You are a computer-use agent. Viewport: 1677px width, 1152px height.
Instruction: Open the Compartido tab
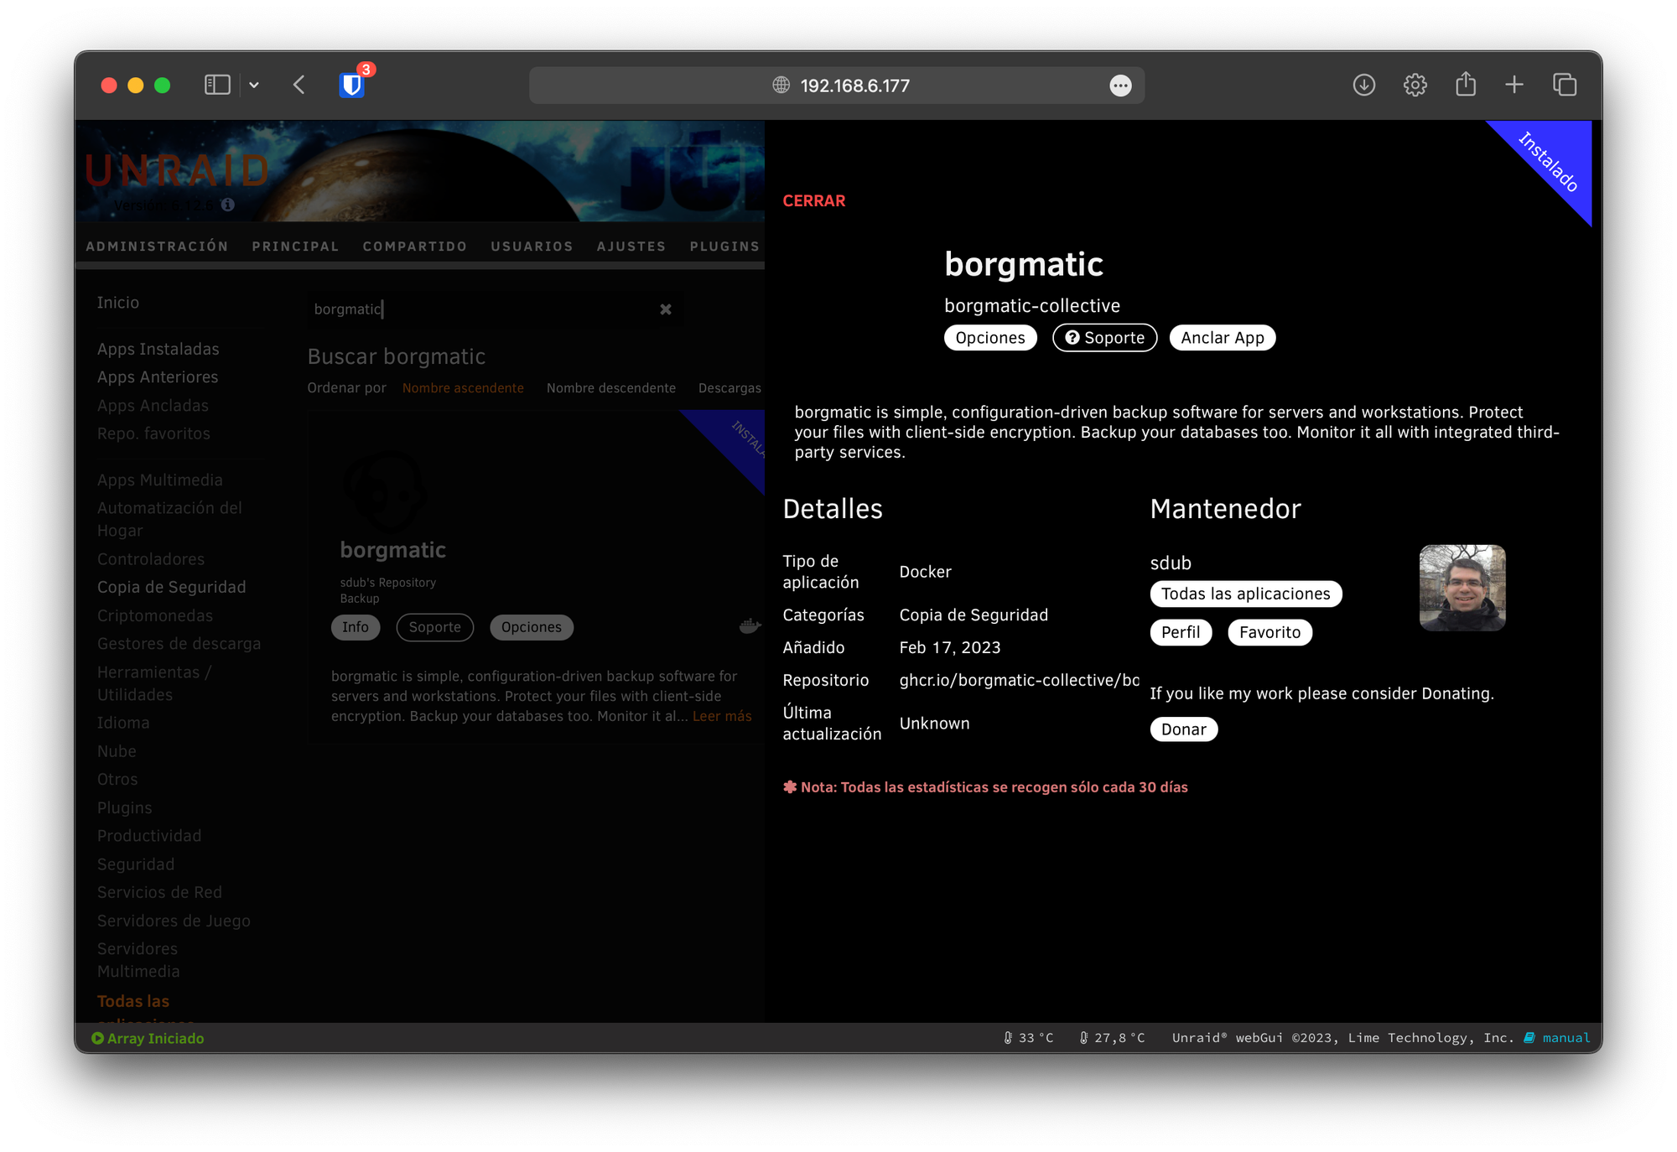tap(414, 246)
